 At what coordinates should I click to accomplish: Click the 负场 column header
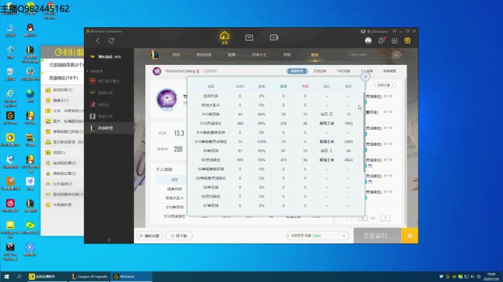305,87
